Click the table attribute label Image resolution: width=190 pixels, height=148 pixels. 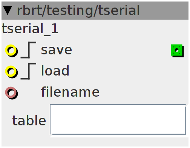(29, 120)
